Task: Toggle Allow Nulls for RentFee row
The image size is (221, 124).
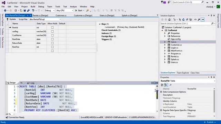Action: click(x=52, y=47)
